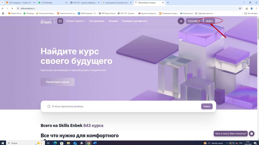View site information icon in address bar
This screenshot has width=259, height=145.
pos(18,8)
